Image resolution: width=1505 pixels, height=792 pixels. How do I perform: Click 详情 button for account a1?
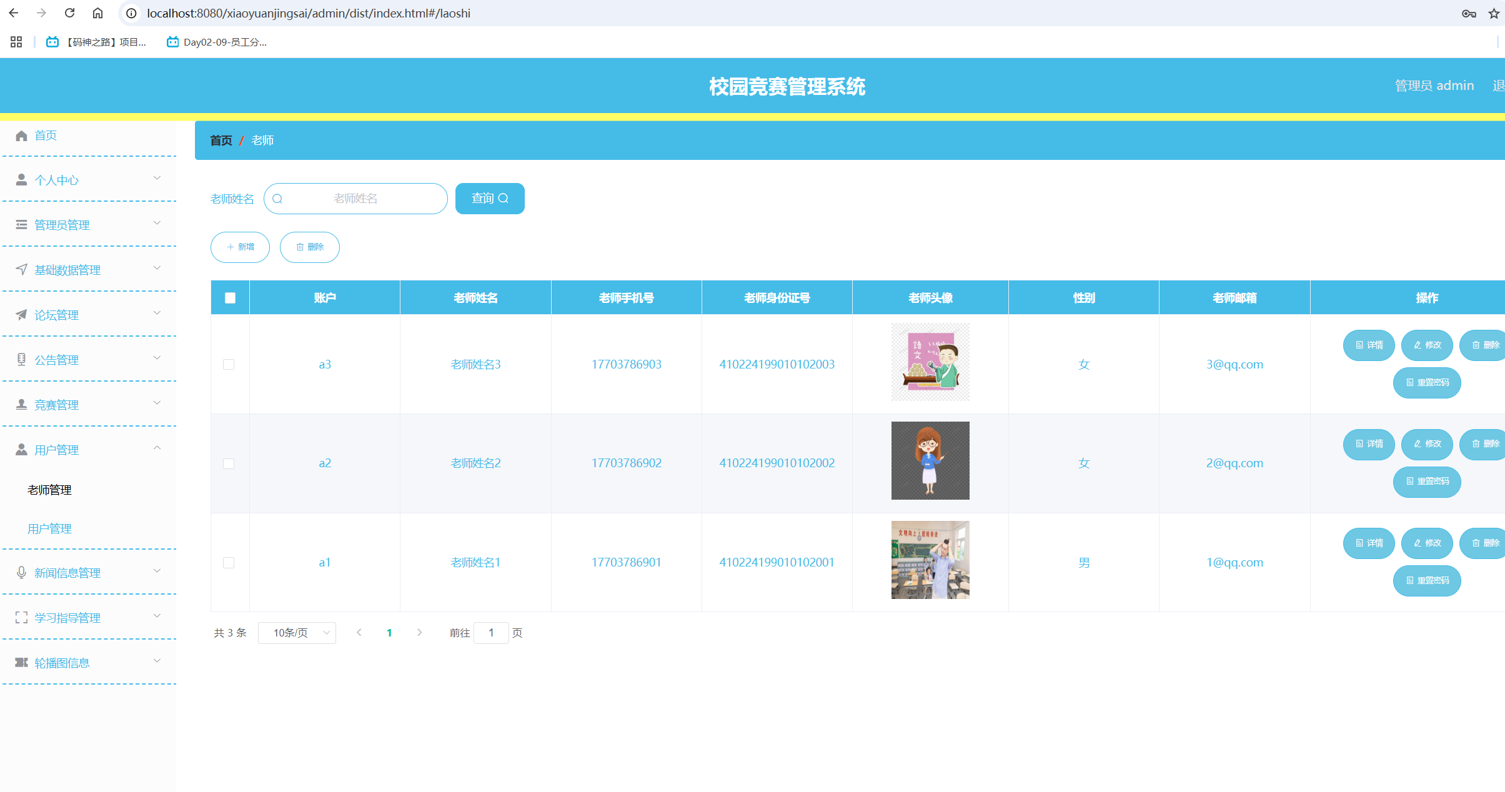pos(1369,543)
